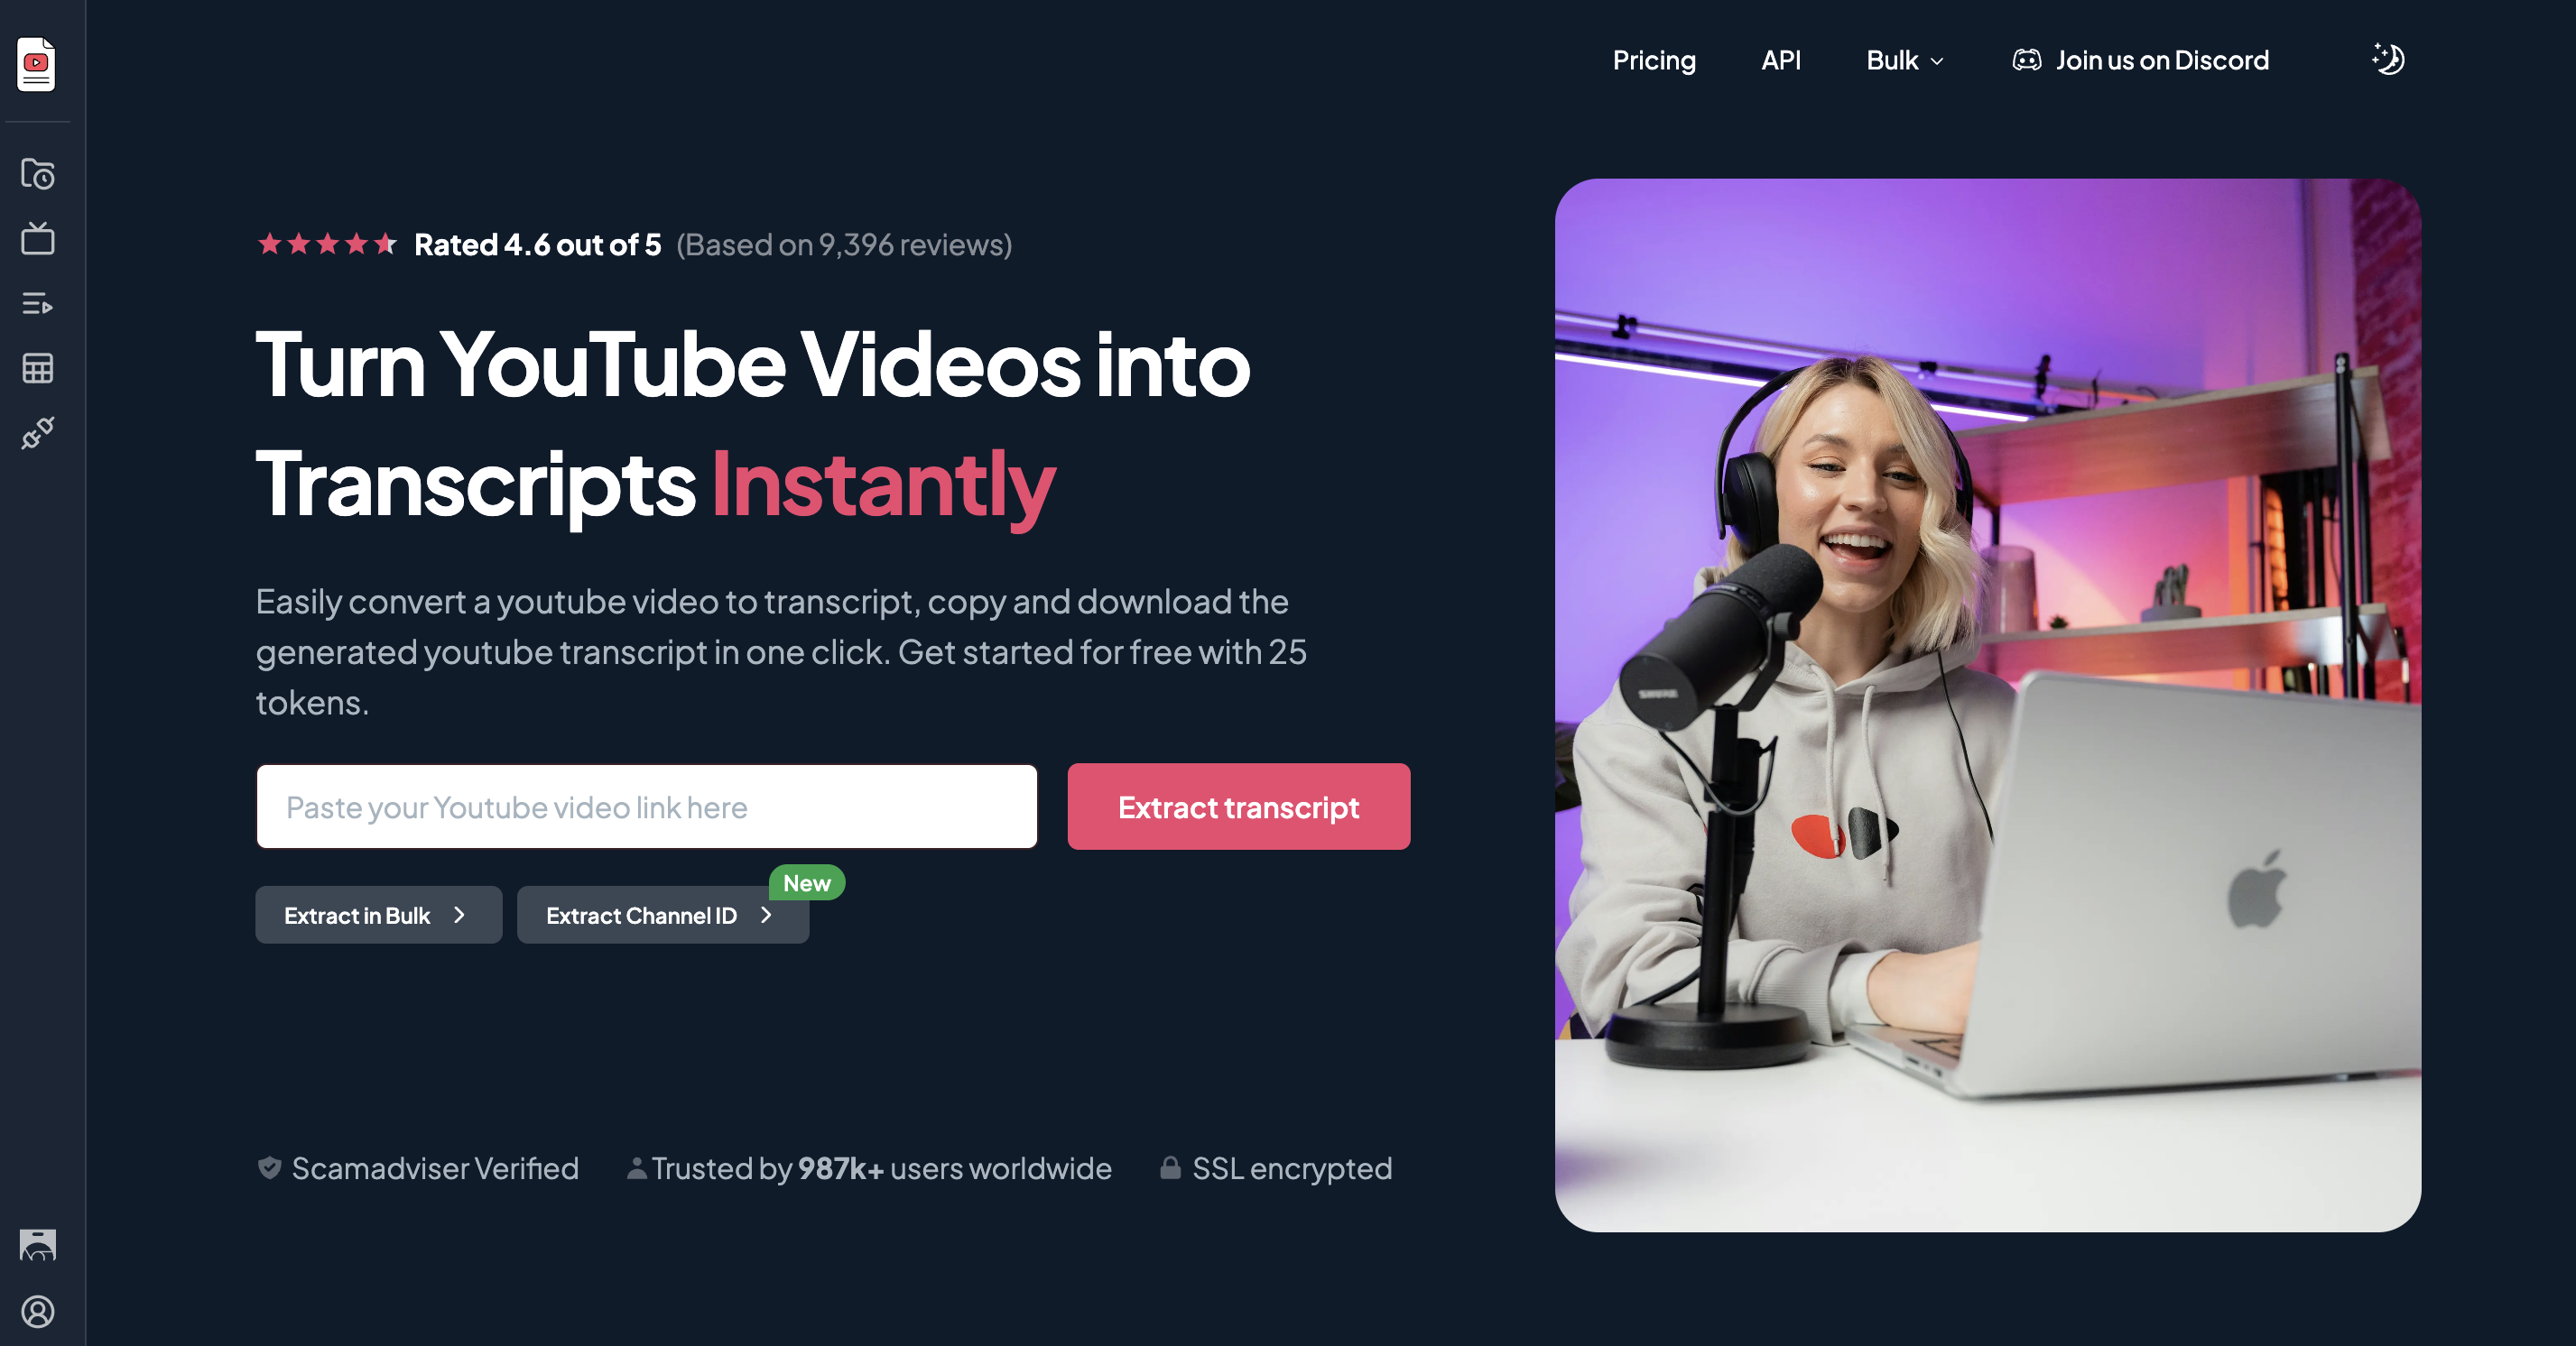Viewport: 2576px width, 1346px height.
Task: Click the five-star rating icons
Action: [327, 244]
